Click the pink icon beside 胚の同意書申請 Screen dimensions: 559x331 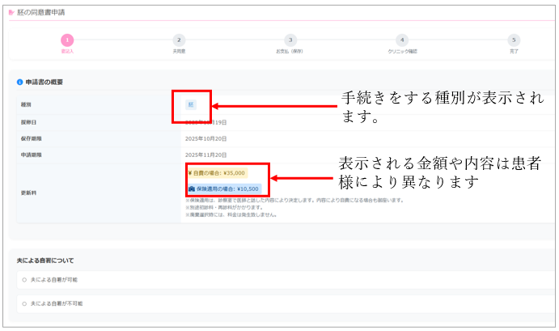coord(11,12)
